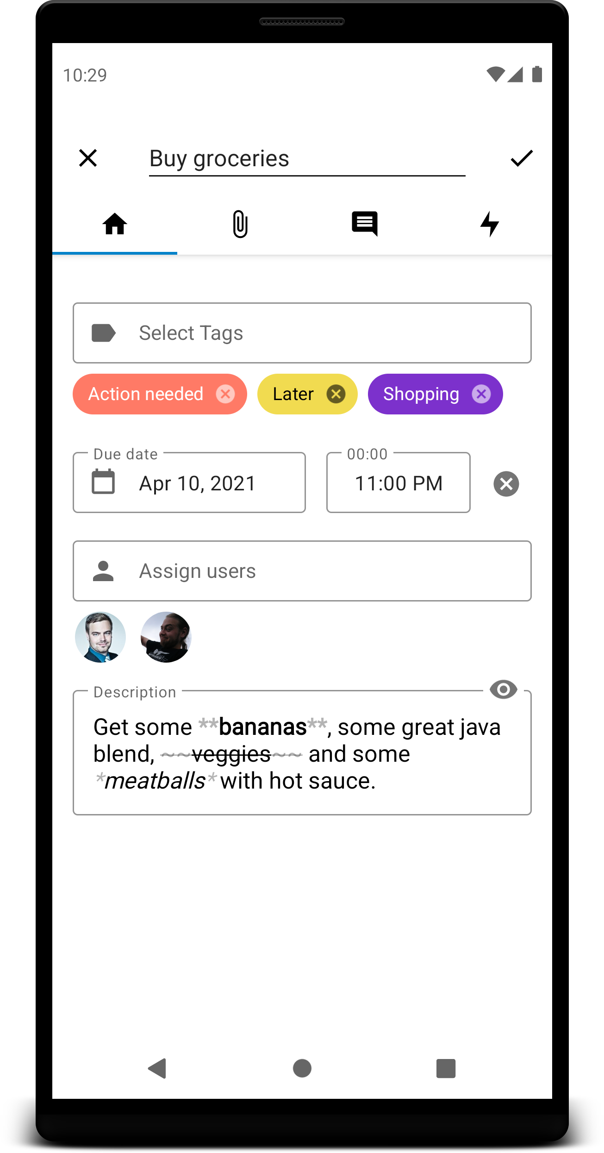Change the 11:00 PM time field

pos(399,483)
